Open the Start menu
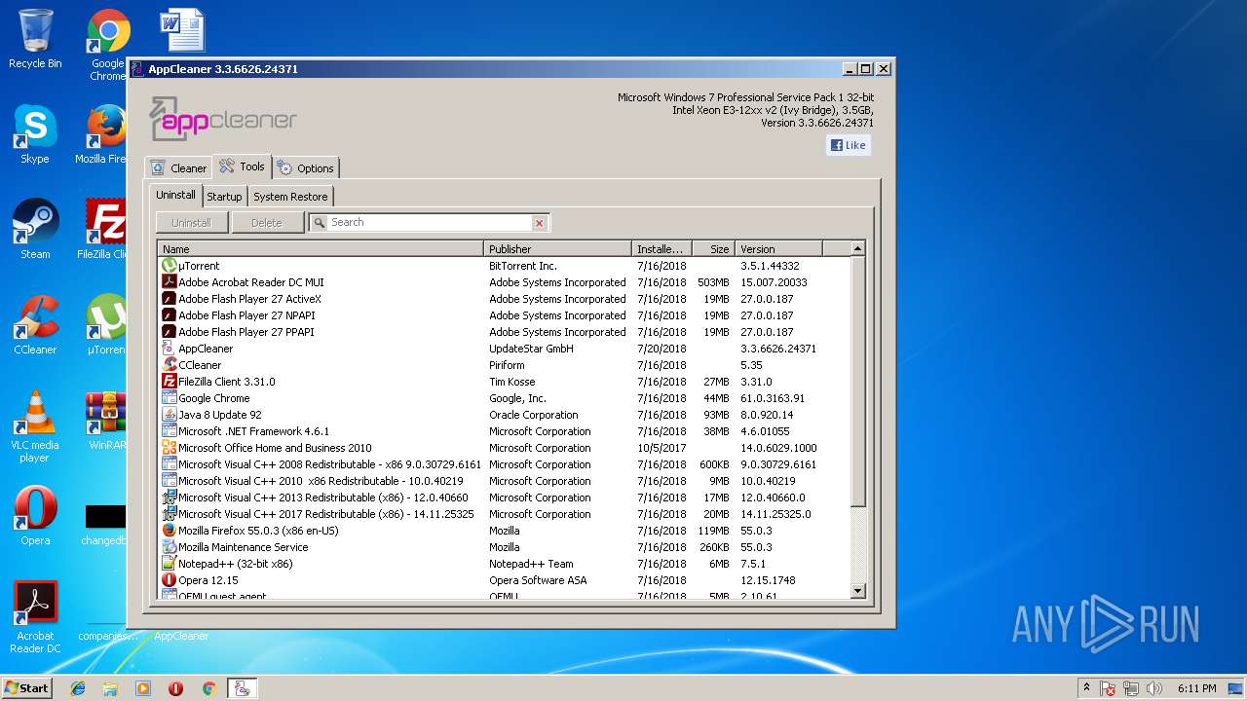Viewport: 1247px width, 701px height. [26, 688]
